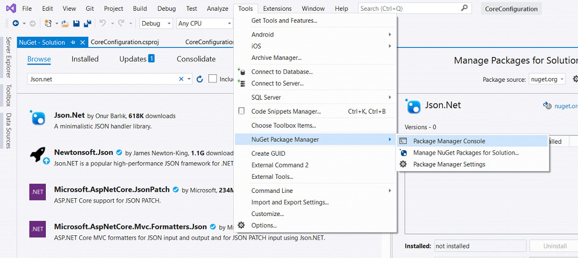
Task: Click the Undo arrow icon
Action: 103,24
